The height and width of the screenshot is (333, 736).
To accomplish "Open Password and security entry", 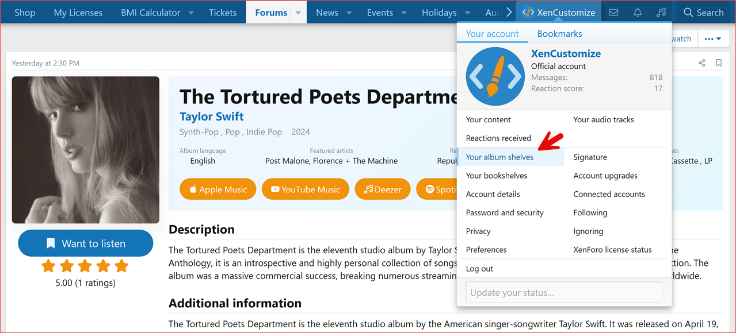I will [x=505, y=212].
